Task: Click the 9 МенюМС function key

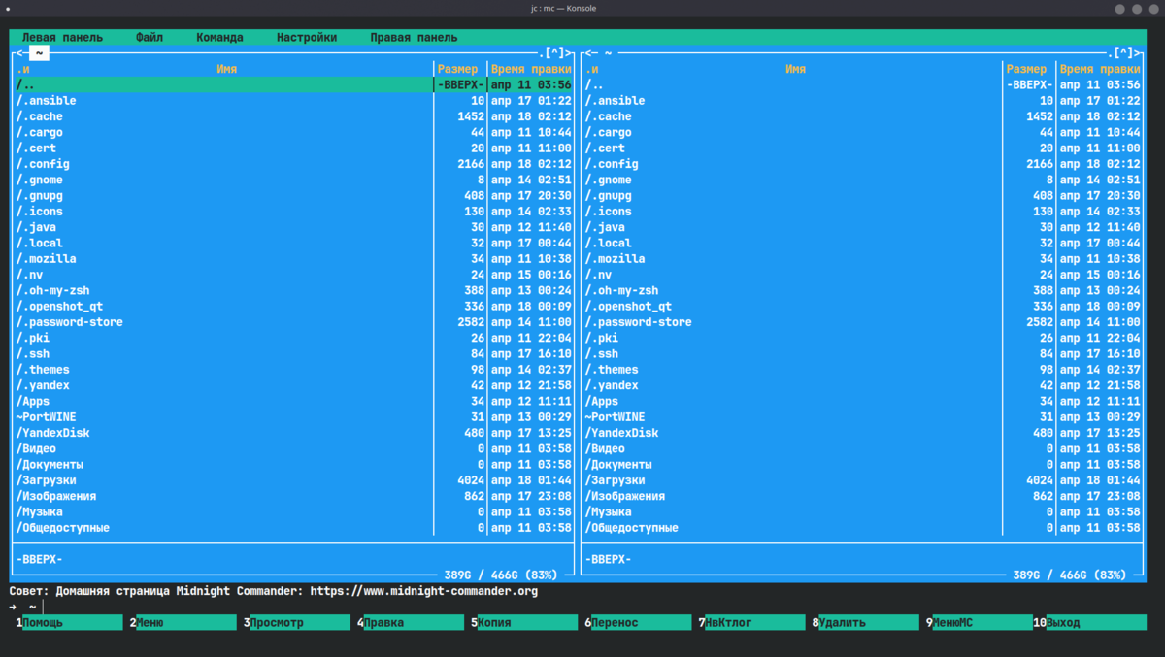Action: (x=979, y=622)
